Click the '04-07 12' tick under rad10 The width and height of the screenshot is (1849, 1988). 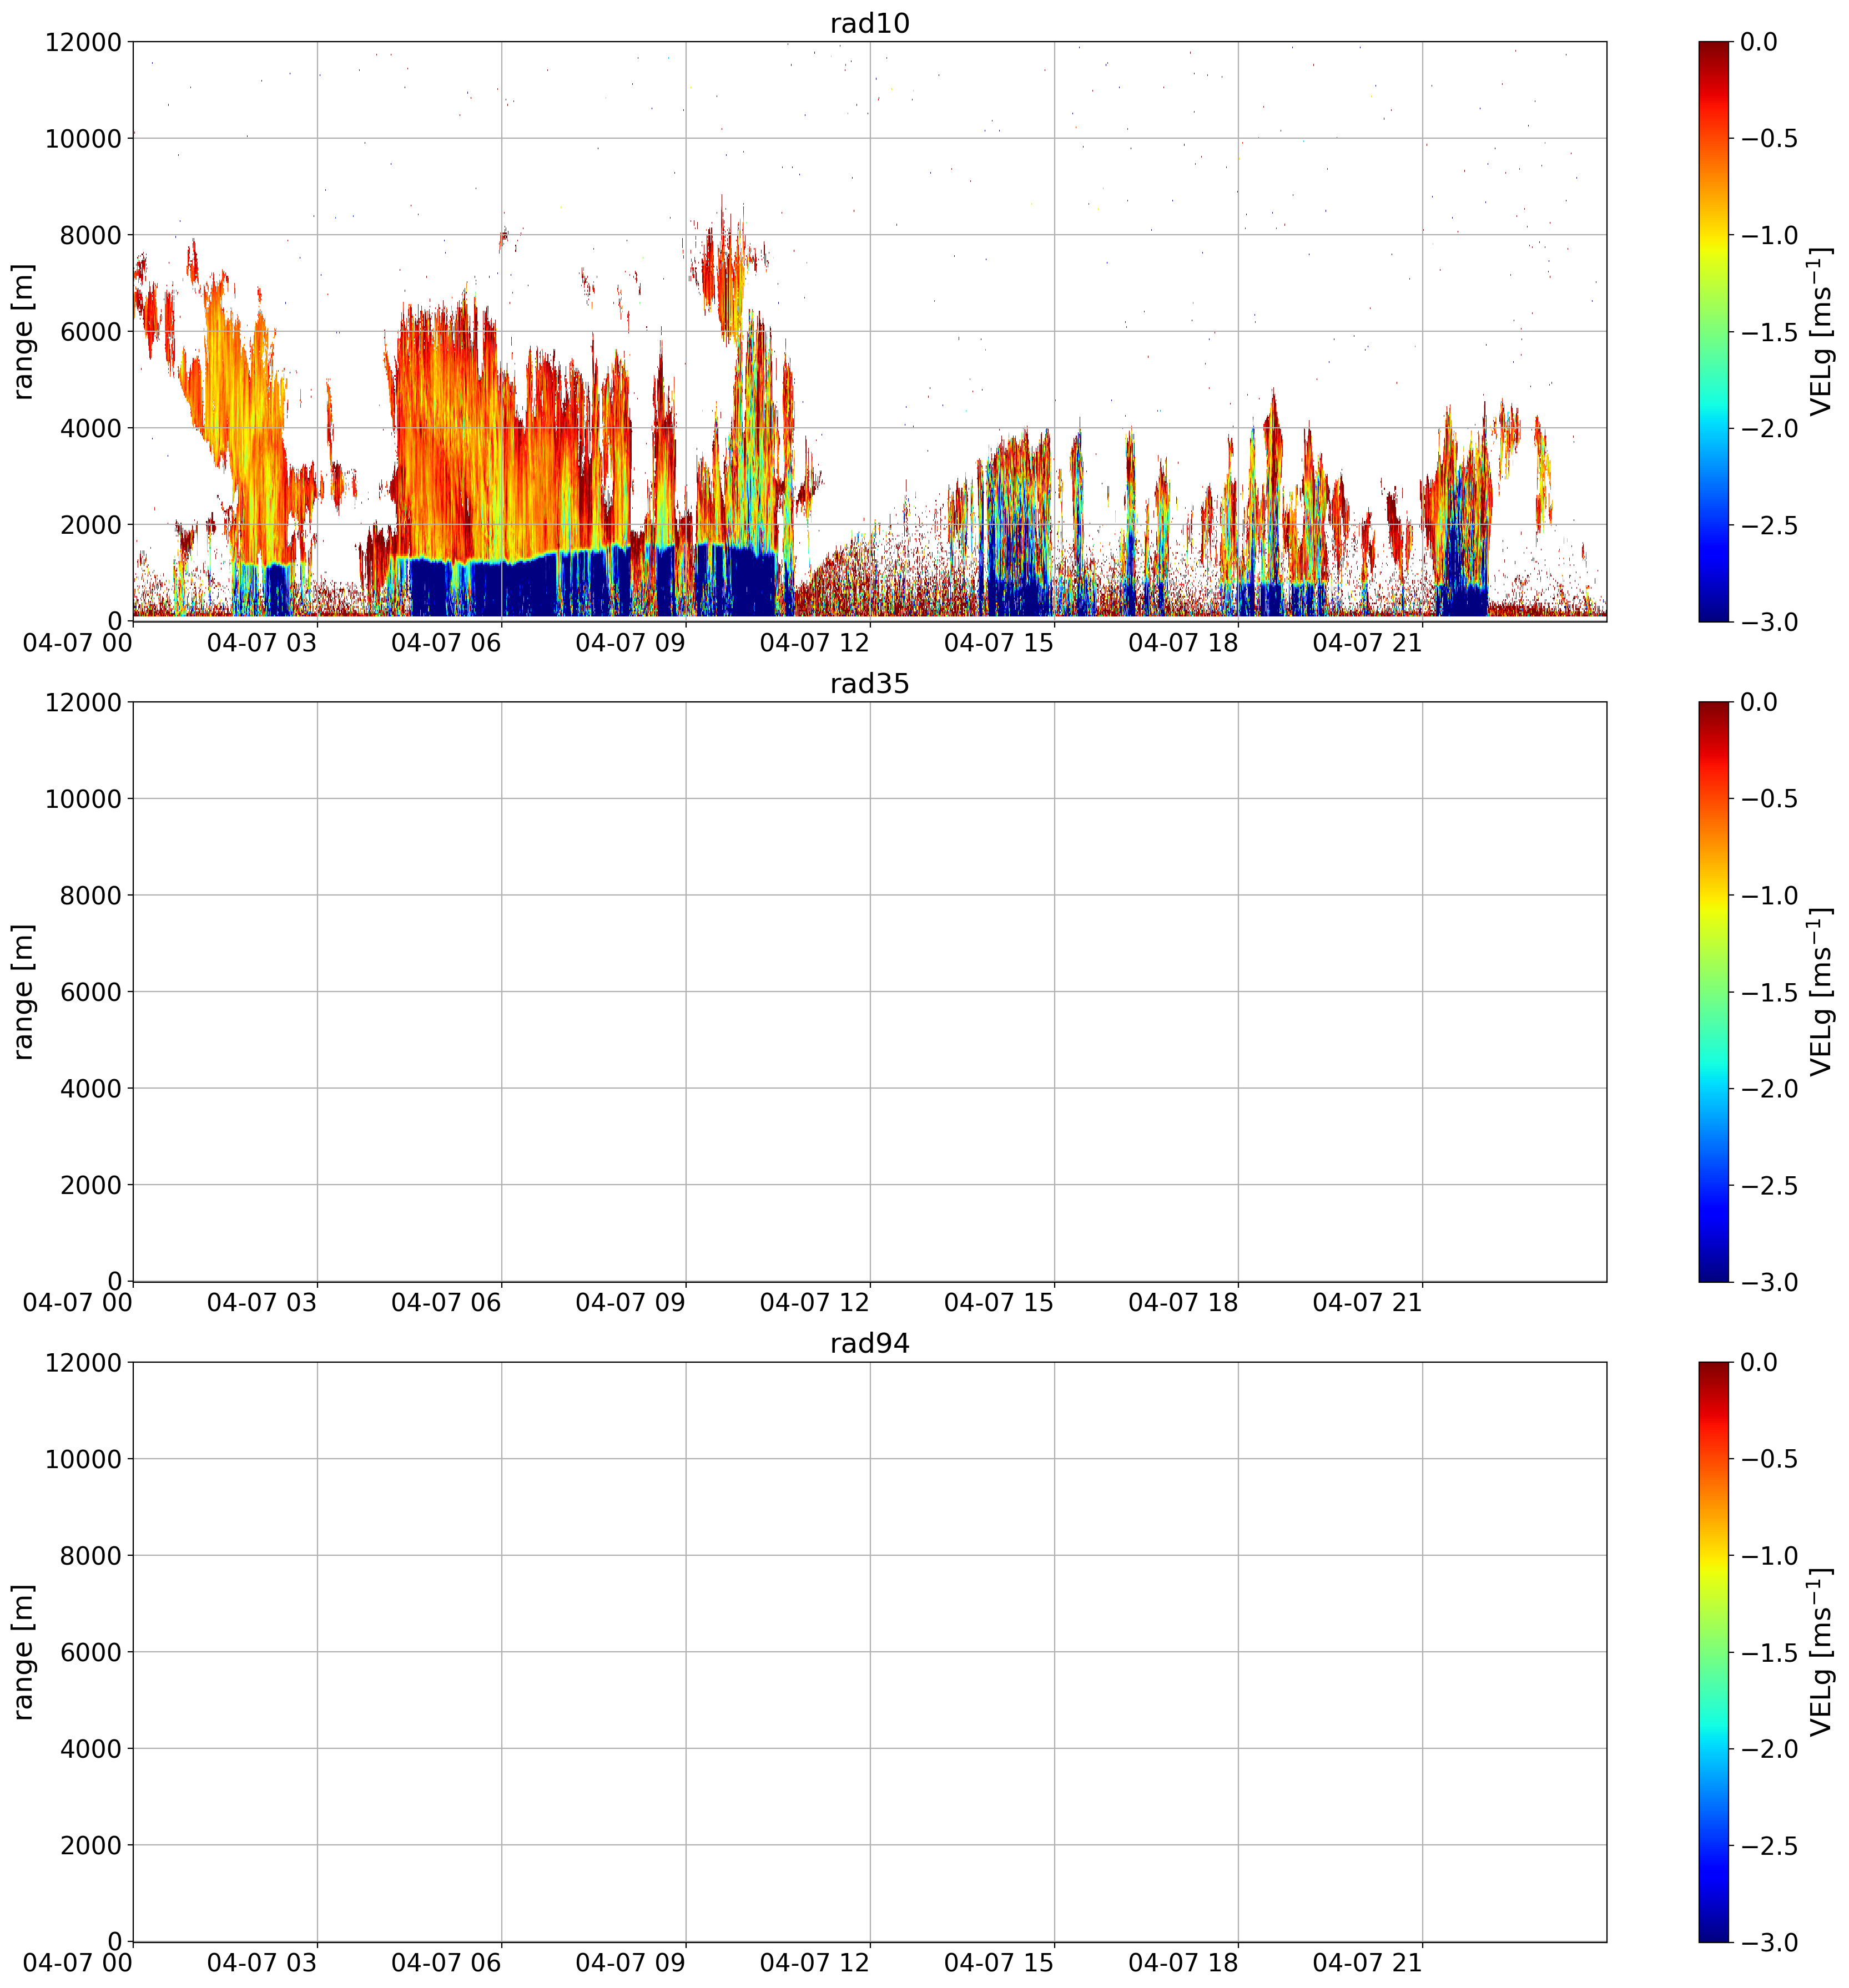(814, 643)
